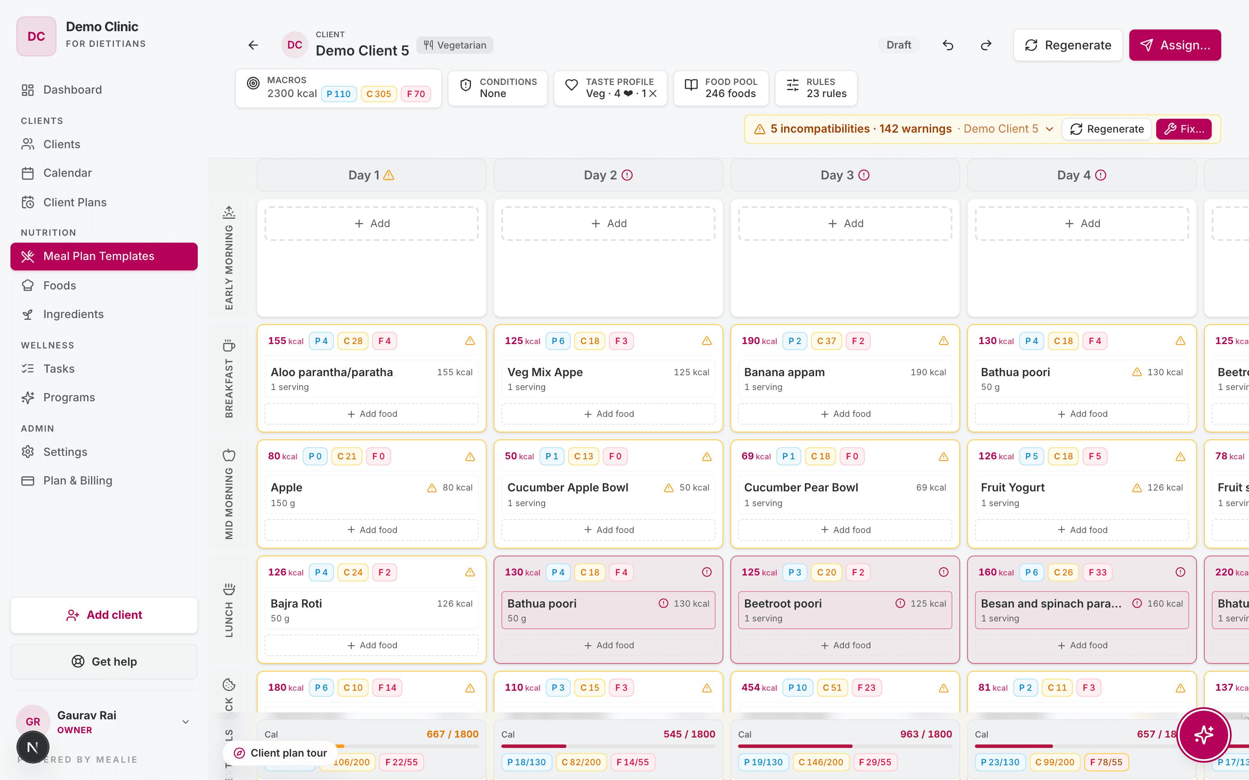Click the lunch bowl icon

229,588
